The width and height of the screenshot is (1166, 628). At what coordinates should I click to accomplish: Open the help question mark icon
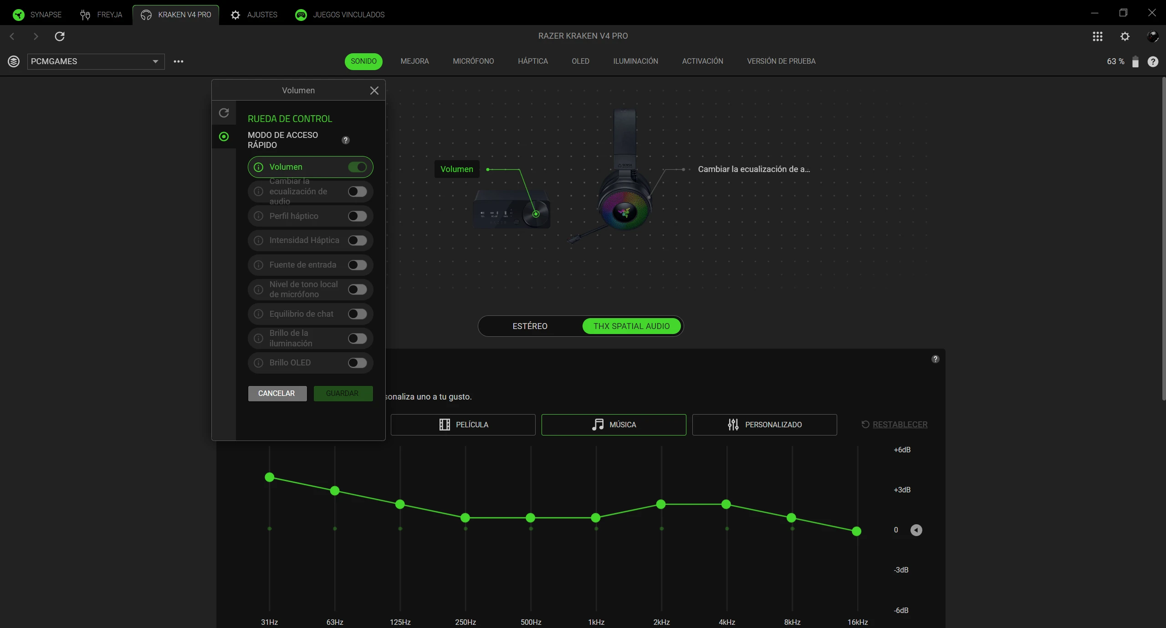[1153, 61]
